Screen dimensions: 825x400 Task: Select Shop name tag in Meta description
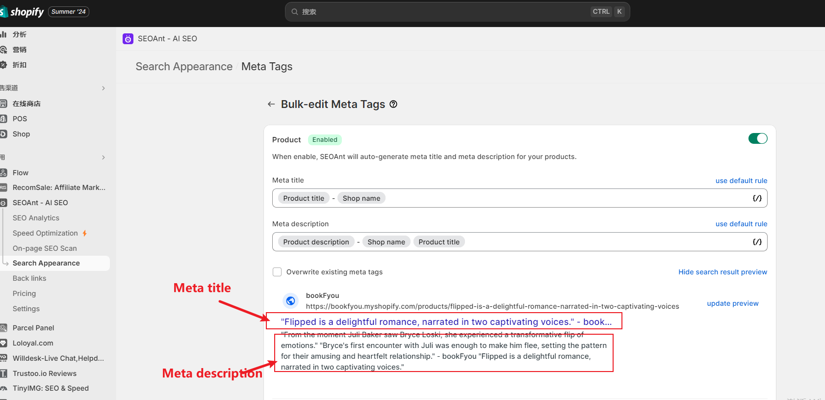point(386,242)
